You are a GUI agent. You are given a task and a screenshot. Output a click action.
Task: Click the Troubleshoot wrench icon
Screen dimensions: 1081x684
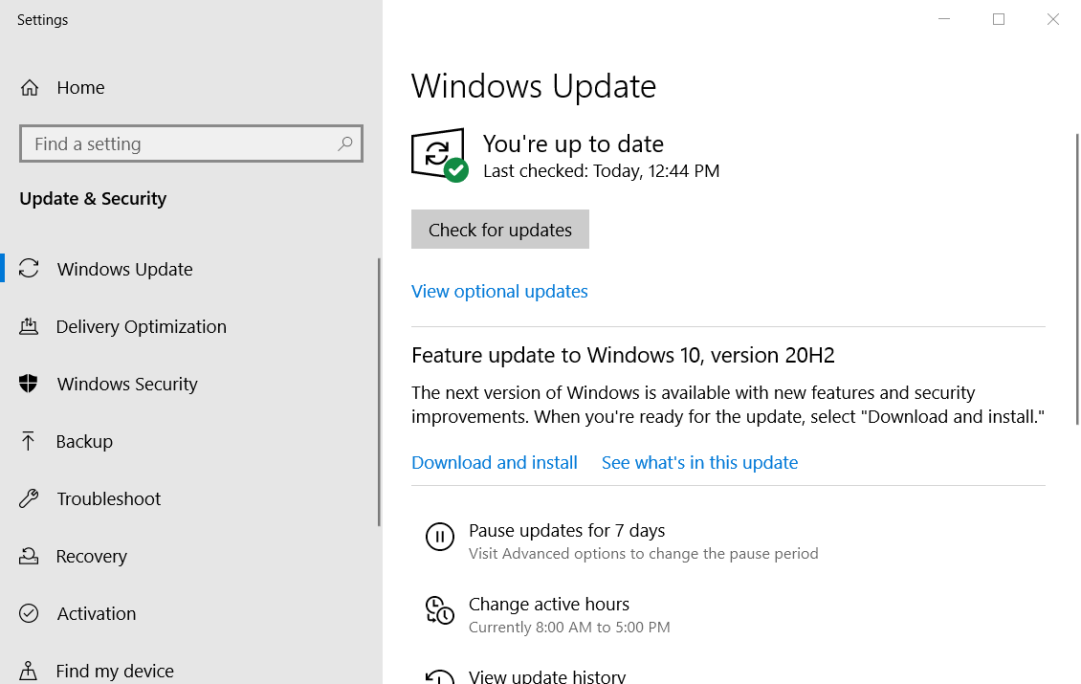29,497
